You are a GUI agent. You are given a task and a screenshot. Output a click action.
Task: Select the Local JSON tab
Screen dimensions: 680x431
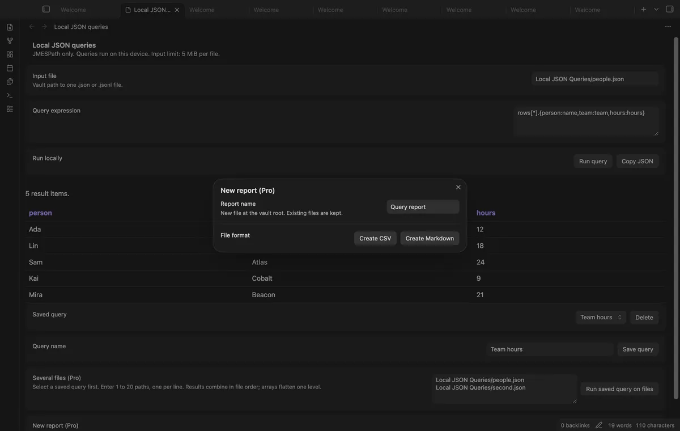coord(152,10)
